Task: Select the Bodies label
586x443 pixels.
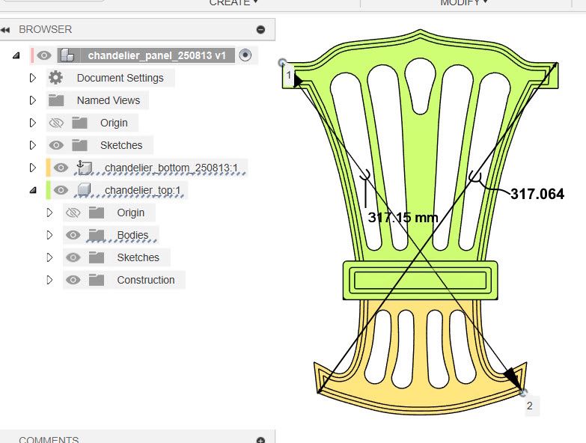Action: coord(132,235)
